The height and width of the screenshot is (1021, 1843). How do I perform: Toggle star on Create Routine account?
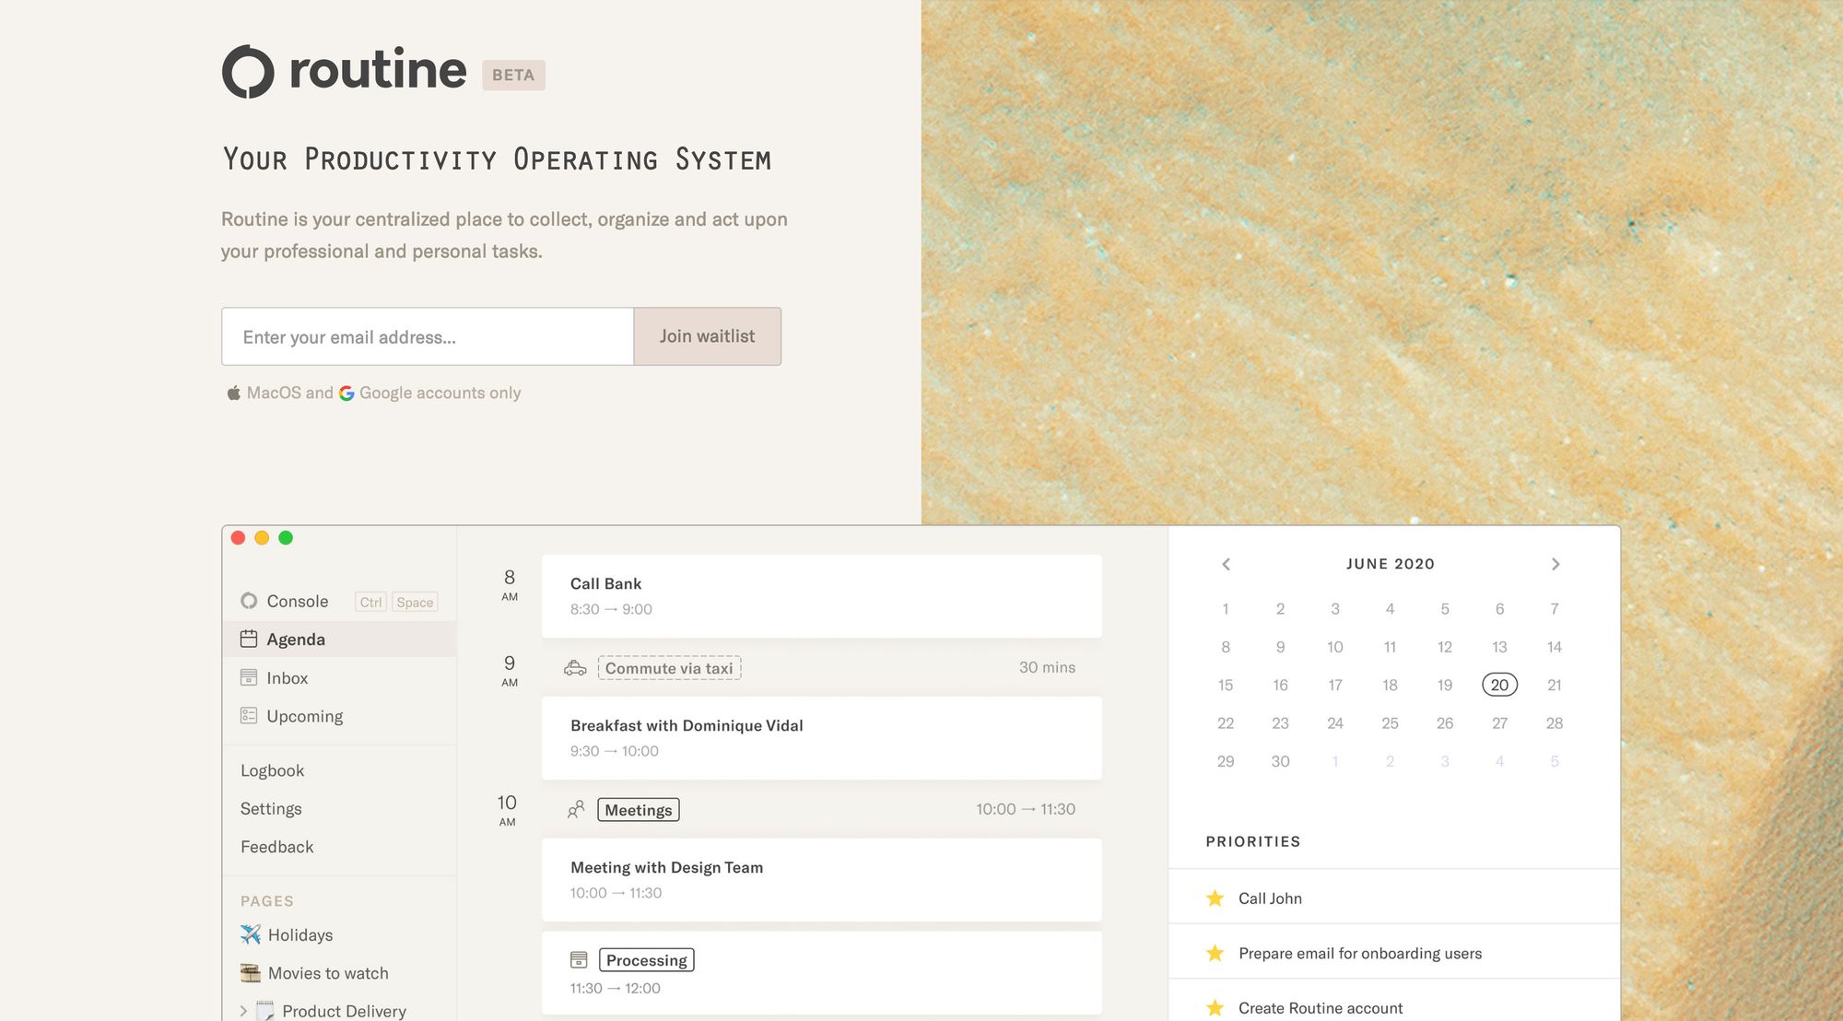pyautogui.click(x=1215, y=1008)
